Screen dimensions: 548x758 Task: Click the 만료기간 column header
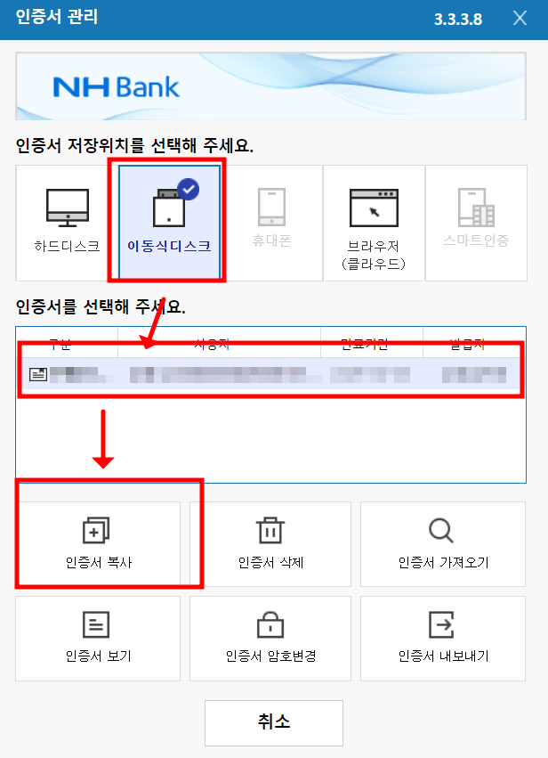pyautogui.click(x=372, y=344)
